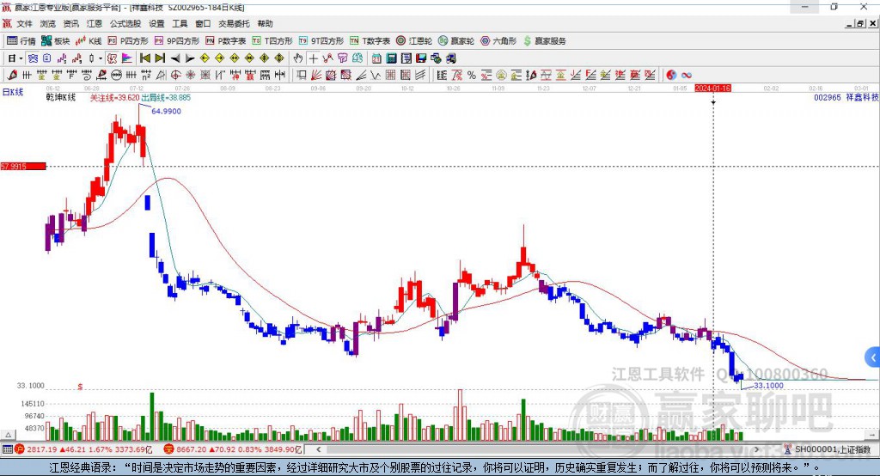Open the 9P四方形 tool
Screen dimensions: 880x476
177,41
